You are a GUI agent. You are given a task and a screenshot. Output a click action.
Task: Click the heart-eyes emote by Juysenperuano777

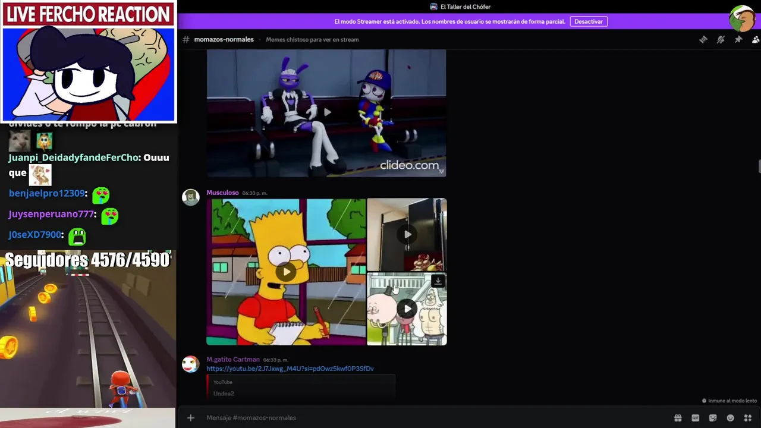109,215
